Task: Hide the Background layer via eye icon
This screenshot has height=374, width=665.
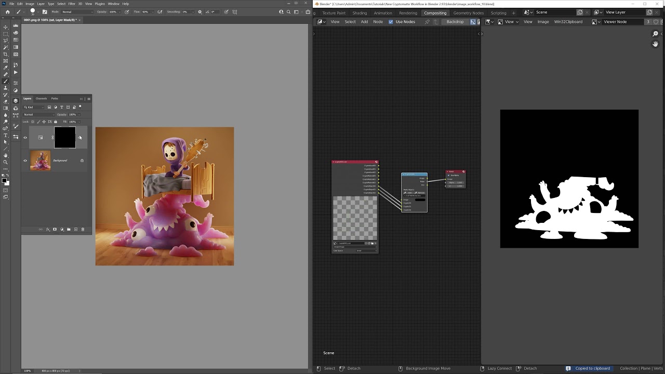Action: tap(25, 161)
